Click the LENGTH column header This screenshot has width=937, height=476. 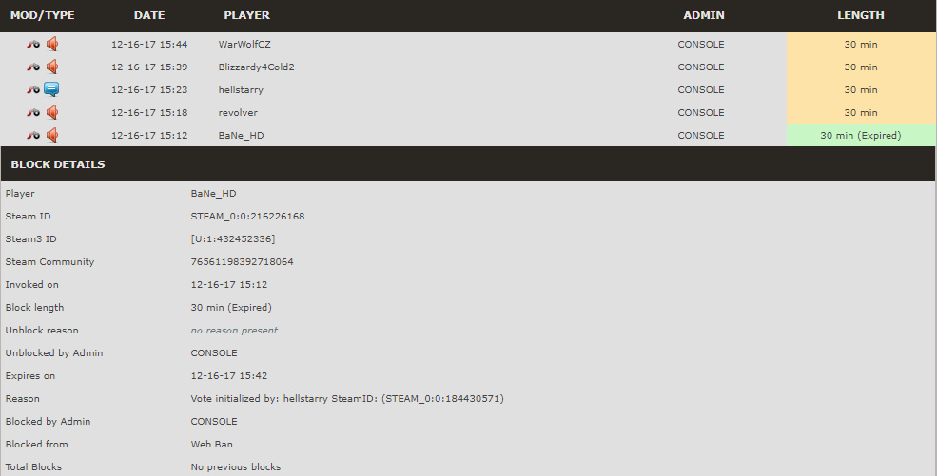click(861, 15)
